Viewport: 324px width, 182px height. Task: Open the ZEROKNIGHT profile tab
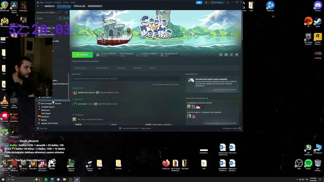95,6
